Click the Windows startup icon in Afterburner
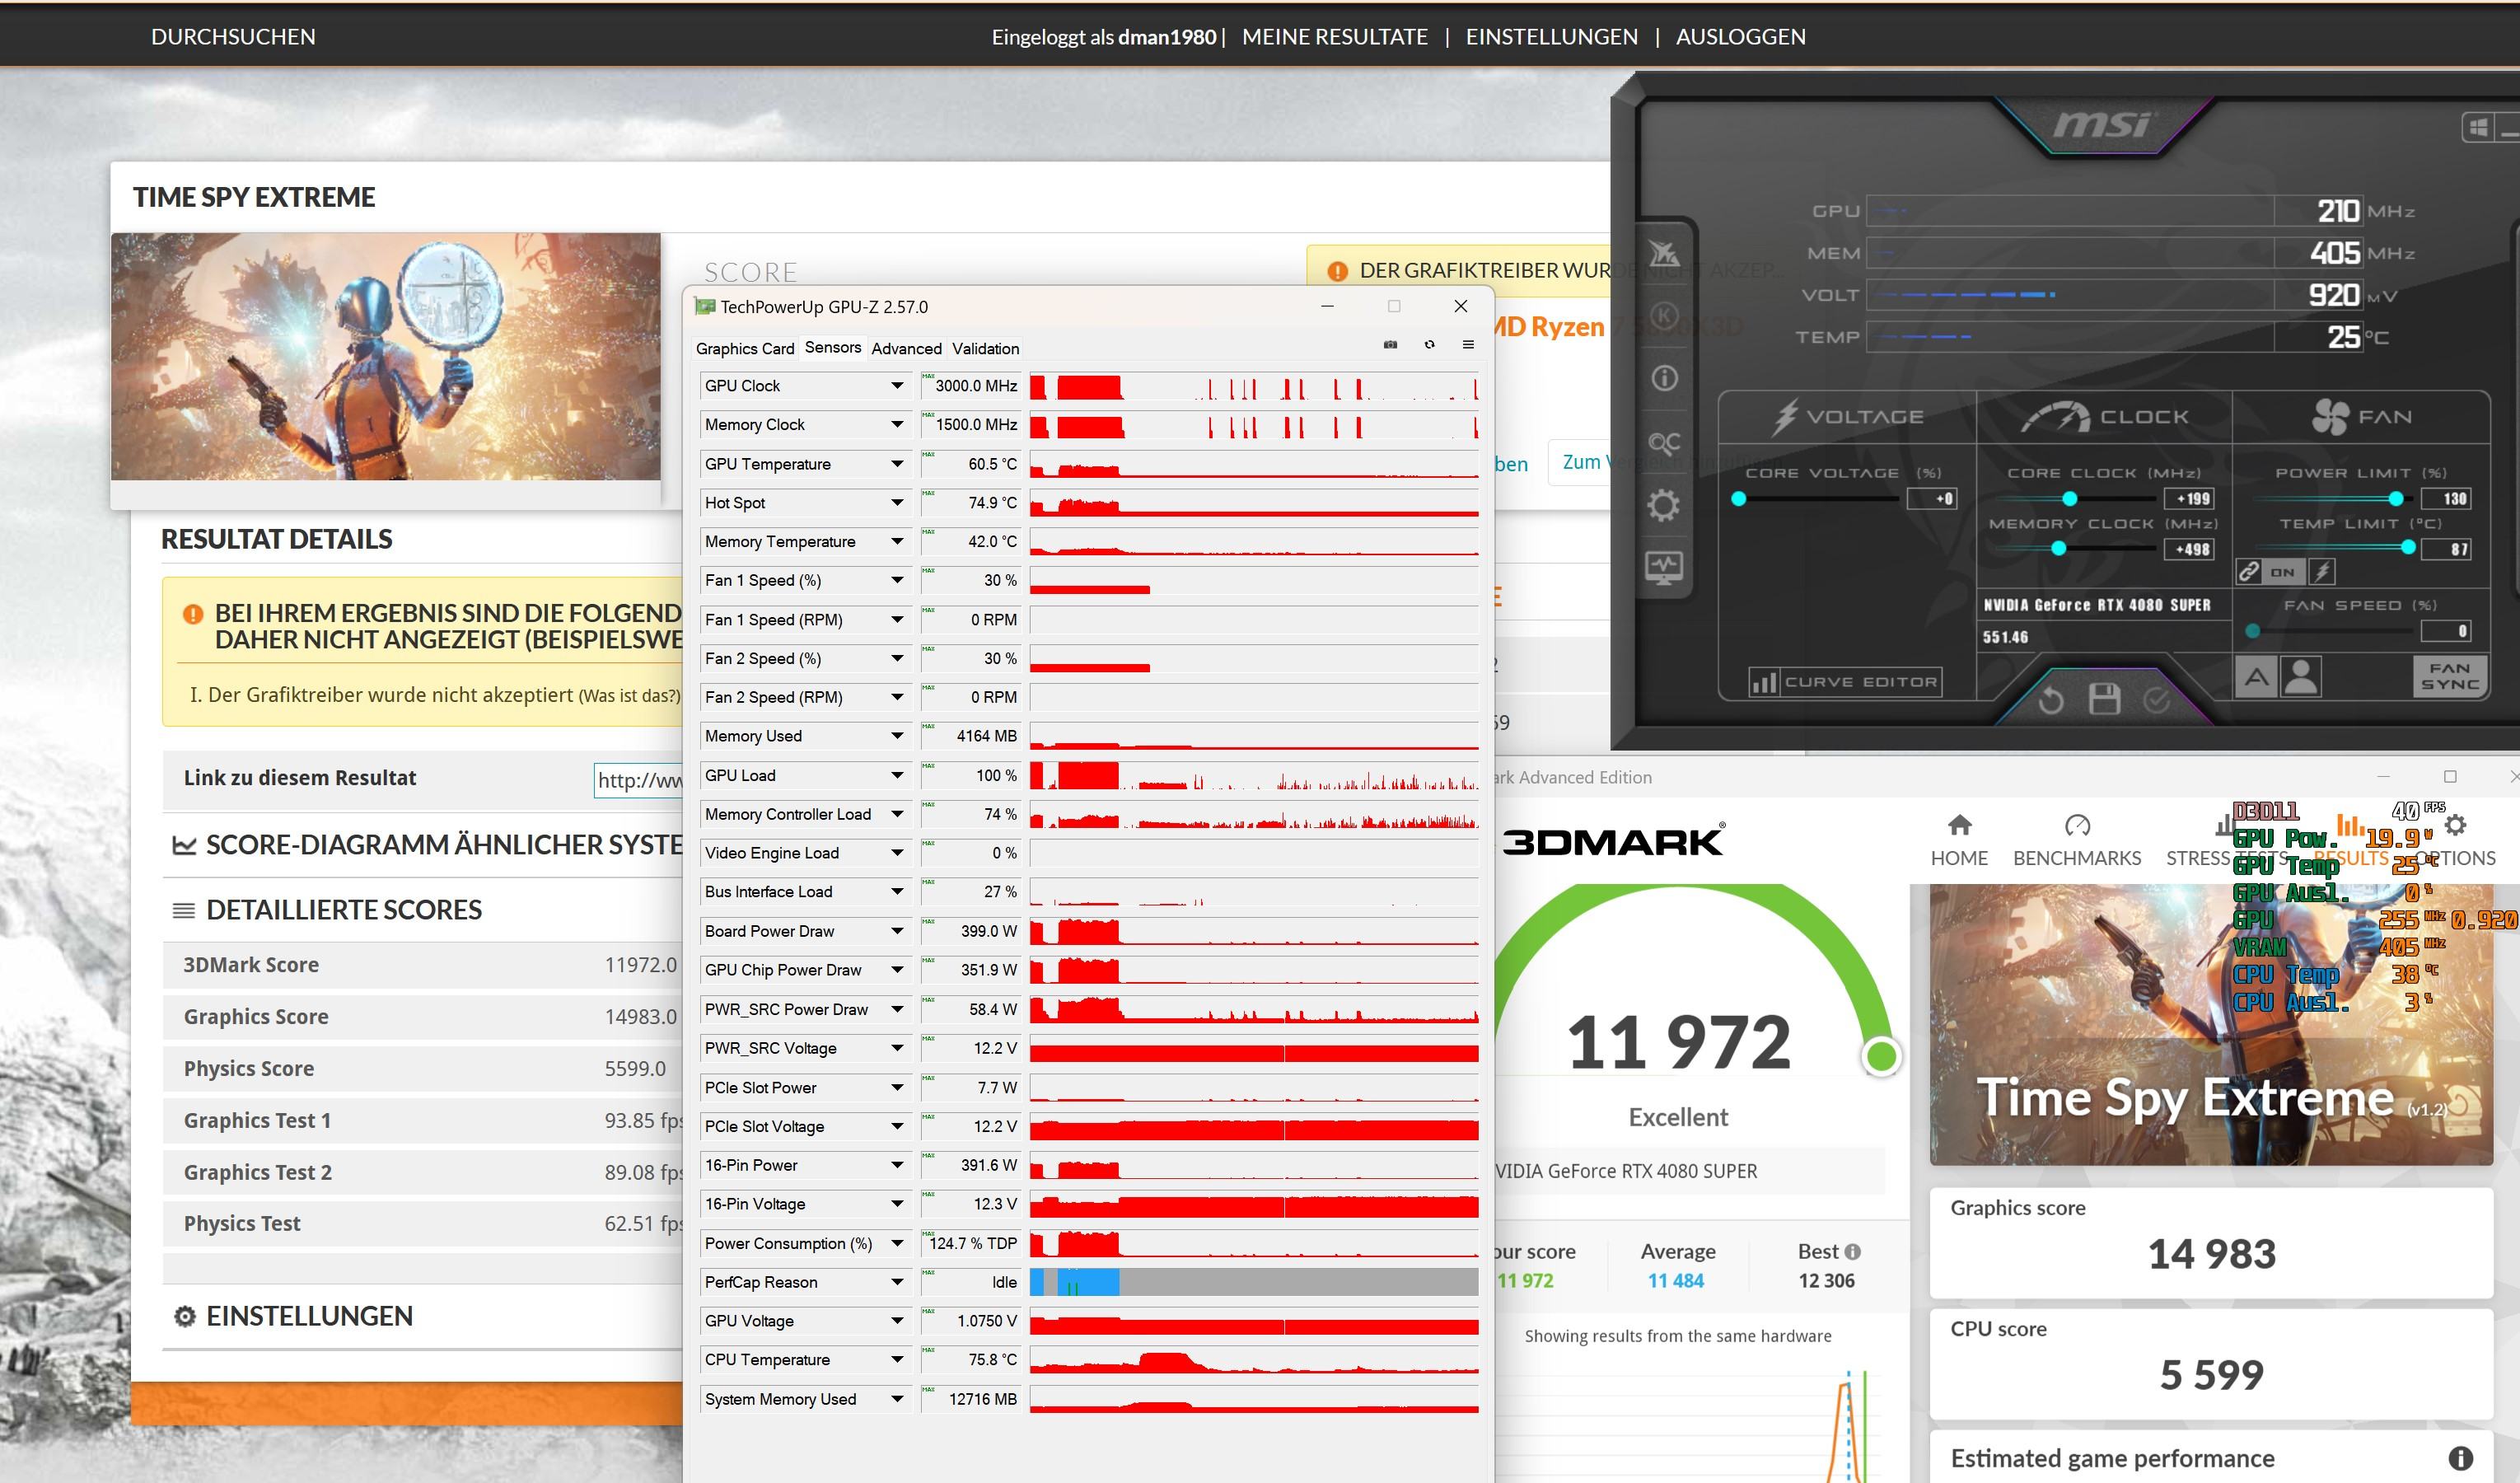The height and width of the screenshot is (1483, 2520). pos(2477,127)
